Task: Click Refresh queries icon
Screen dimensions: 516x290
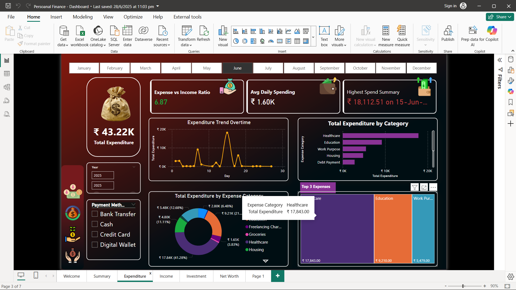Action: click(203, 34)
